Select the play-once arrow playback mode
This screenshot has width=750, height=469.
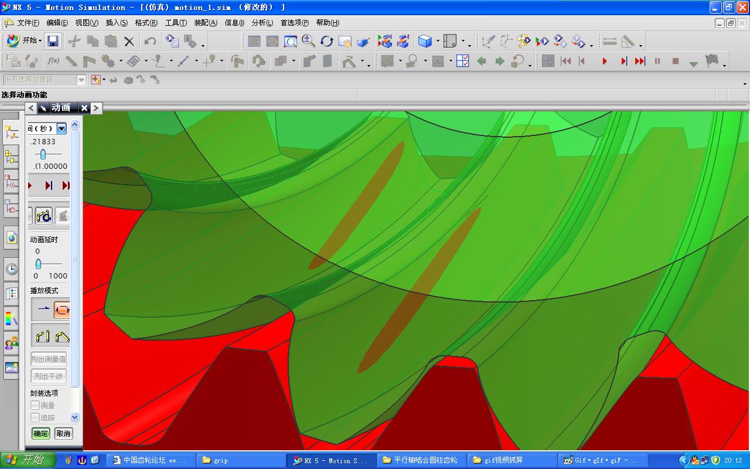coord(43,310)
